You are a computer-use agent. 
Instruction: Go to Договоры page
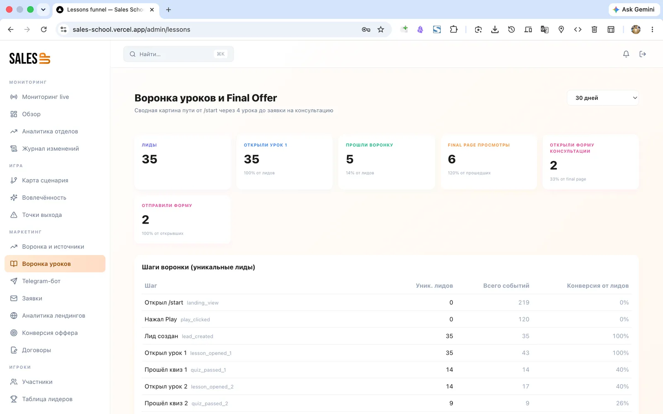(x=55, y=350)
